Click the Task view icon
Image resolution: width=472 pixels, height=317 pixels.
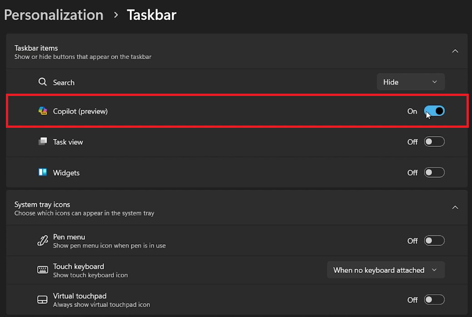43,141
